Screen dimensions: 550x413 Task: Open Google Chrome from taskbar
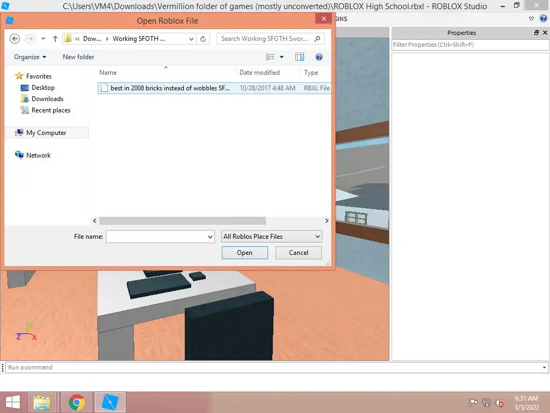click(x=77, y=402)
